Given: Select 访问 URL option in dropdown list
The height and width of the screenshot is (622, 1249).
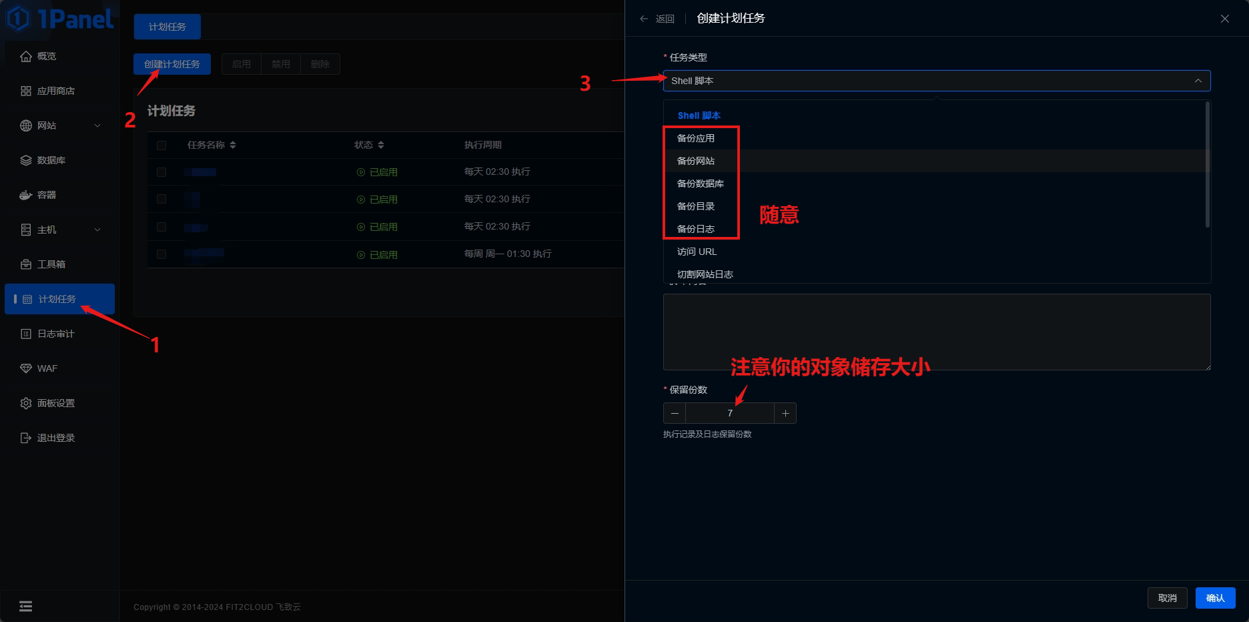Looking at the screenshot, I should 697,252.
